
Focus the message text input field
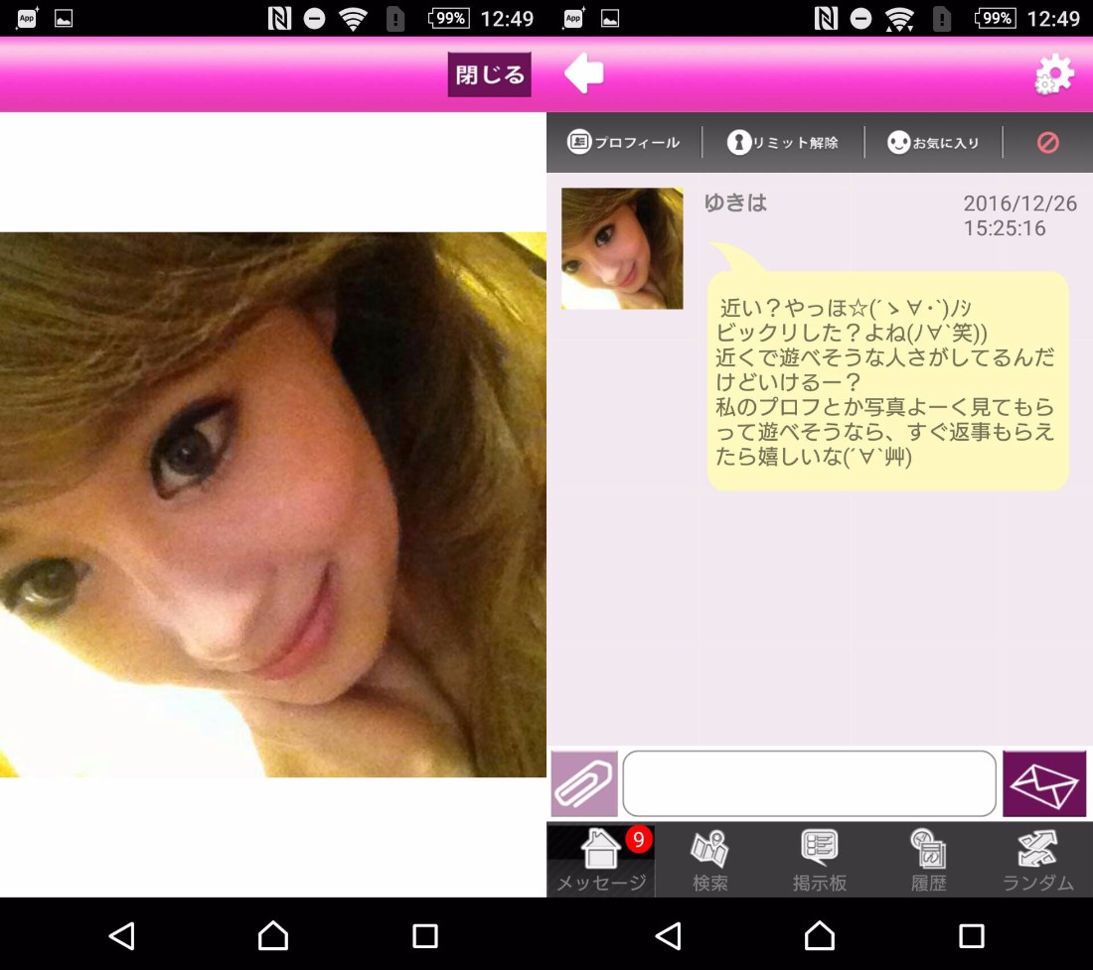pyautogui.click(x=809, y=783)
